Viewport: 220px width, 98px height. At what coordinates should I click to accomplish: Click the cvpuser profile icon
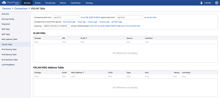[x=201, y=3]
